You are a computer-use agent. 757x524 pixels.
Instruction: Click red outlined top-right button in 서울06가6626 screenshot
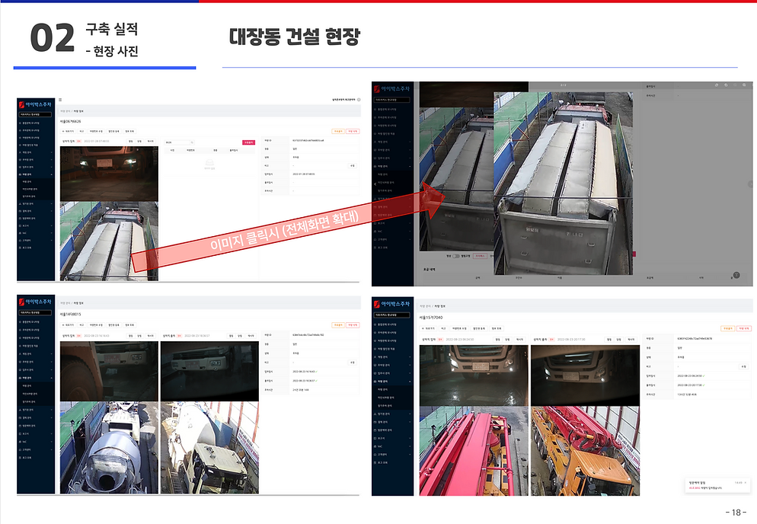[353, 131]
